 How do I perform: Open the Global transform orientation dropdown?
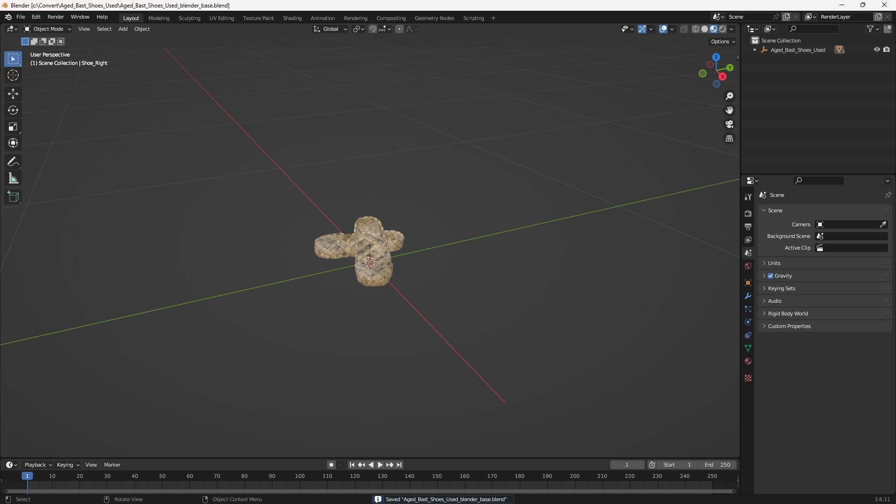[330, 29]
